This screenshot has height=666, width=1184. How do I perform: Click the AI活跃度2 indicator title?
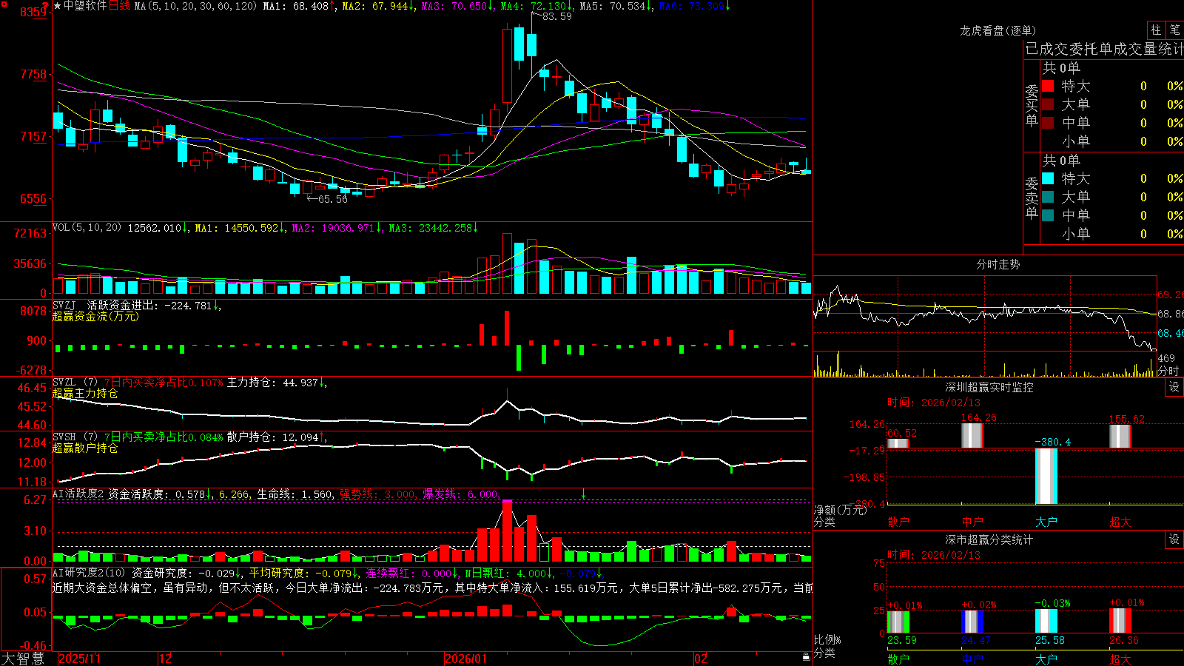(78, 494)
